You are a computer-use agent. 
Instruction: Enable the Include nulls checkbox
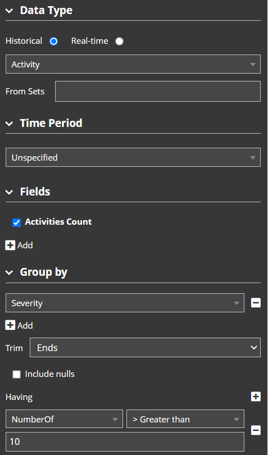[16, 375]
